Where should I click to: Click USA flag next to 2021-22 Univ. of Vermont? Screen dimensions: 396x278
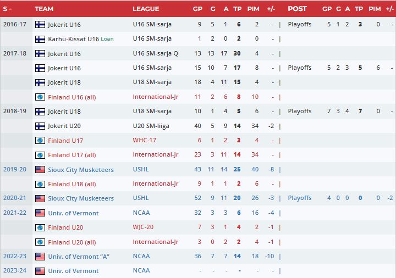(40, 213)
